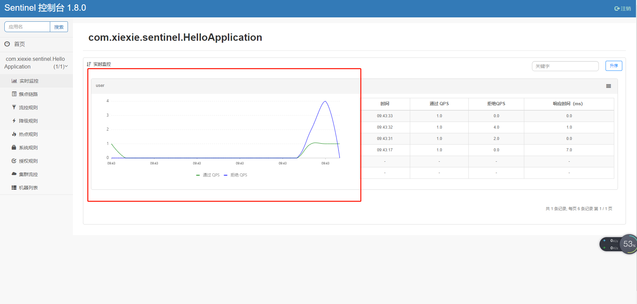637x304 pixels.
Task: Open 热点规则 menu item
Action: 36,134
